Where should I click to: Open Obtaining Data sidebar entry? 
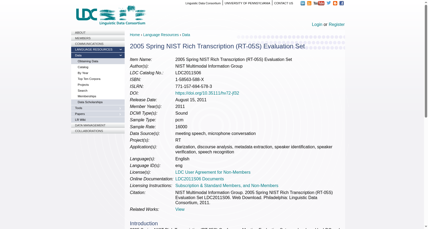98,61
